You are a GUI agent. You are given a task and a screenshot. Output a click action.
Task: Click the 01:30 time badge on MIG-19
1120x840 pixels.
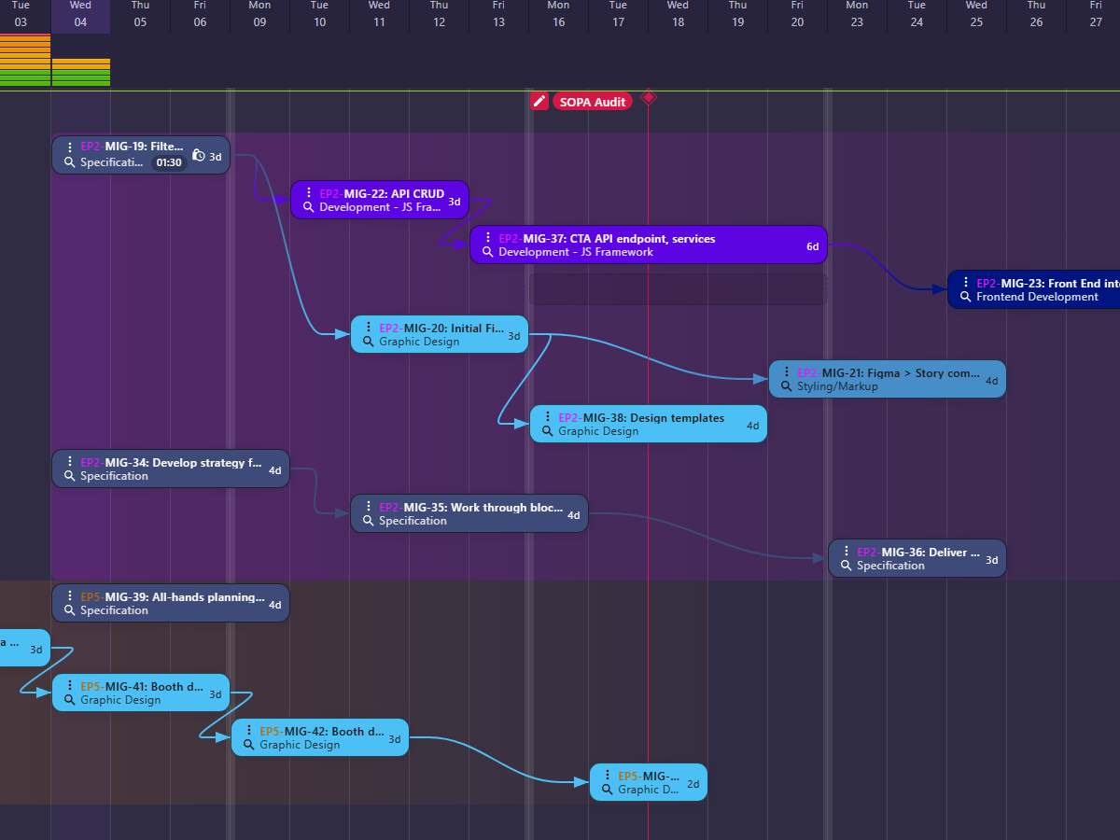[168, 161]
